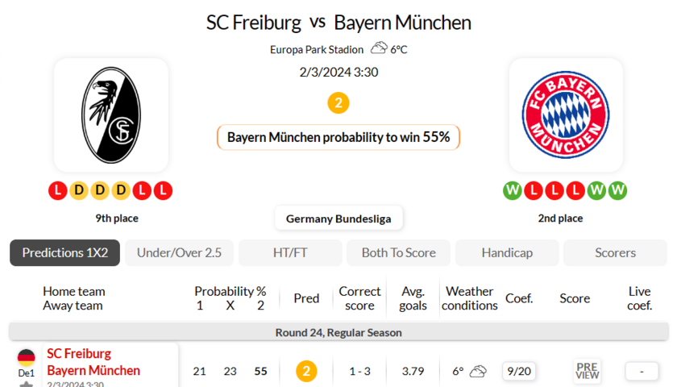The height and width of the screenshot is (387, 677).
Task: Click the weather cloud icon in match row
Action: [478, 371]
